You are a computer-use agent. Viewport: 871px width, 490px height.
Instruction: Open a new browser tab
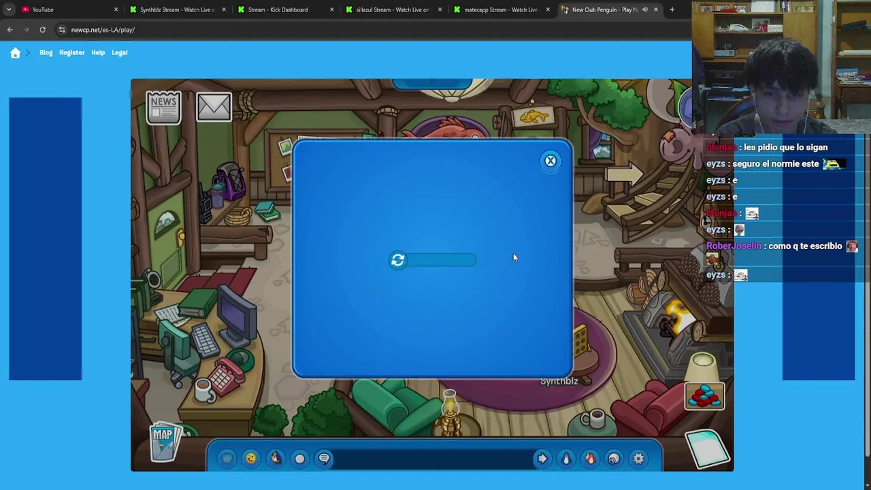672,10
